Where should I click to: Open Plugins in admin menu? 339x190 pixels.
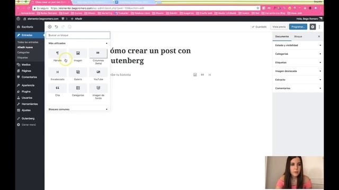tap(30, 91)
